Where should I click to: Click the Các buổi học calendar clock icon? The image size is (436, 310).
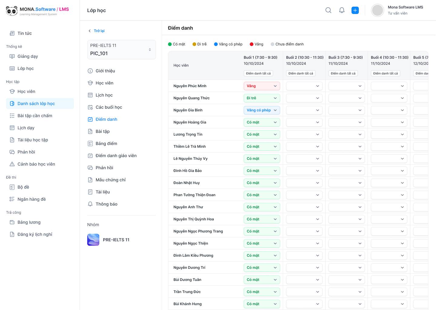(90, 107)
